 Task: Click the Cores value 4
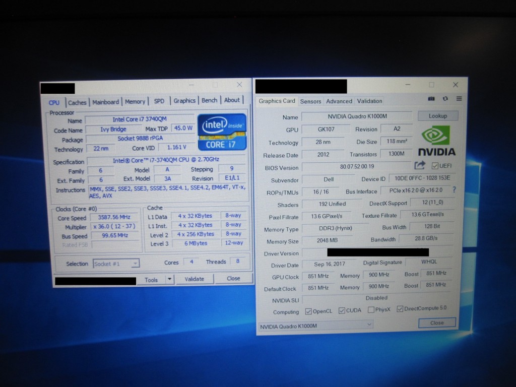pyautogui.click(x=191, y=262)
